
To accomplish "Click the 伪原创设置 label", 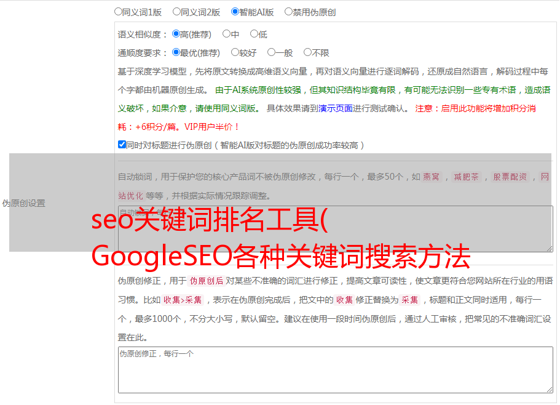I will (x=23, y=203).
